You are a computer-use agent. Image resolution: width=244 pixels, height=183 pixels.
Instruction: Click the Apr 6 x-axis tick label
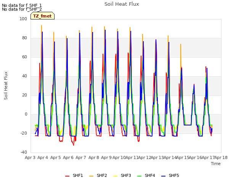point(68,157)
